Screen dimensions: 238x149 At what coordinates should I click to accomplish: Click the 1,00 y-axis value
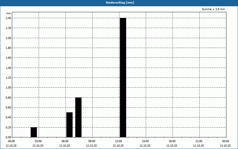8,88
